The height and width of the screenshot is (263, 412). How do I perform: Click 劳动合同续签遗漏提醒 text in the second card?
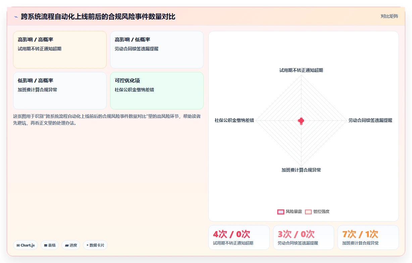pyautogui.click(x=137, y=49)
